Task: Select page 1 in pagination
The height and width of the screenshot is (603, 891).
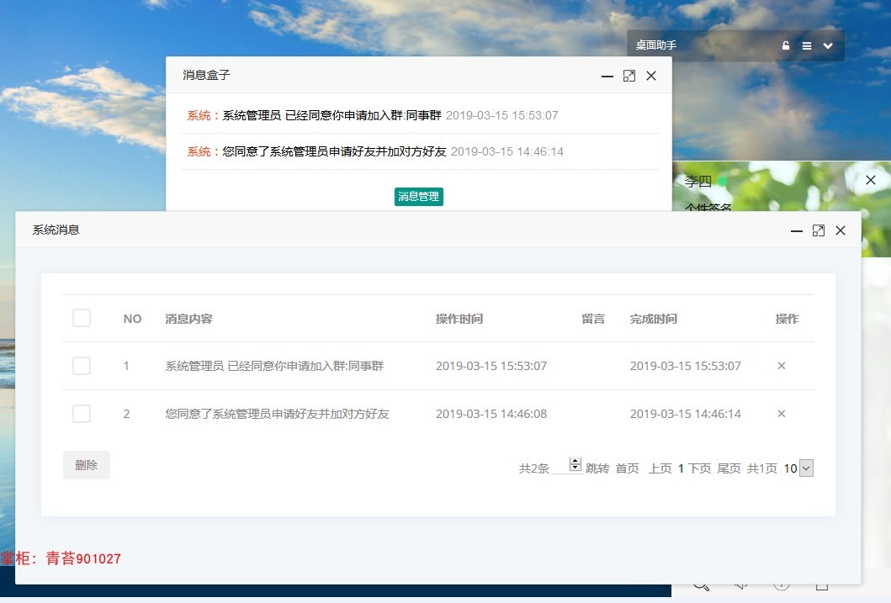Action: pyautogui.click(x=681, y=468)
